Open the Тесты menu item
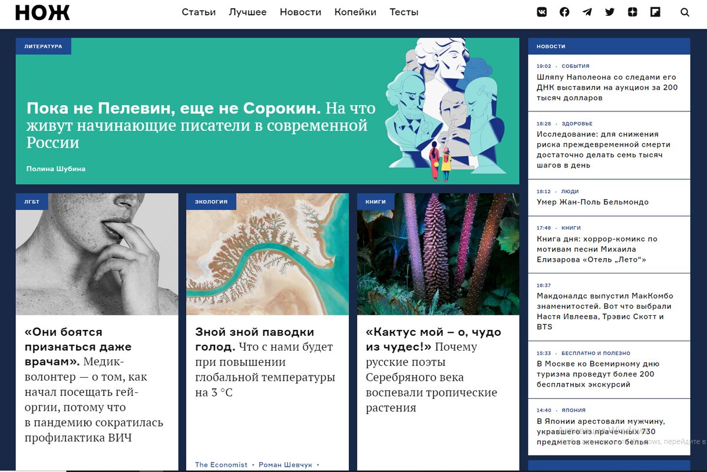707x472 pixels. point(404,12)
